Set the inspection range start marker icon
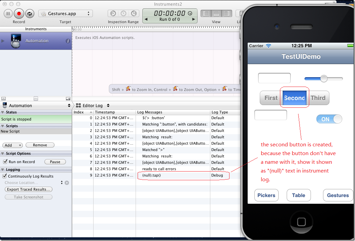This screenshot has height=241, width=355. coord(113,13)
